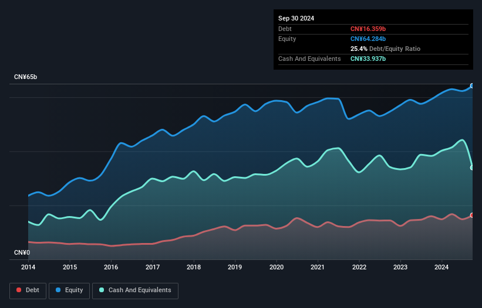Click the red dot in Debt legend
Image resolution: width=482 pixels, height=308 pixels.
(19, 290)
